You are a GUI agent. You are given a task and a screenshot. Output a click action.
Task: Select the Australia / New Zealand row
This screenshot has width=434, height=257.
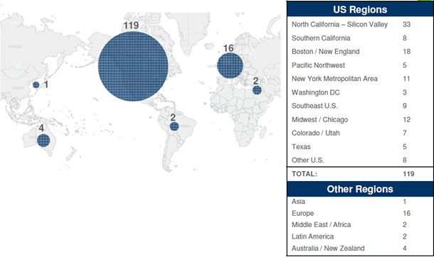[x=360, y=248]
